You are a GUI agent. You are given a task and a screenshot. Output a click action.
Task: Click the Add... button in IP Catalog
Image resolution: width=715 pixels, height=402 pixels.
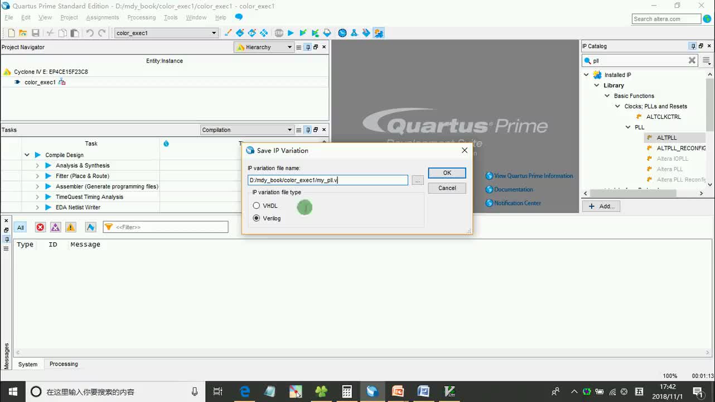[x=601, y=206]
